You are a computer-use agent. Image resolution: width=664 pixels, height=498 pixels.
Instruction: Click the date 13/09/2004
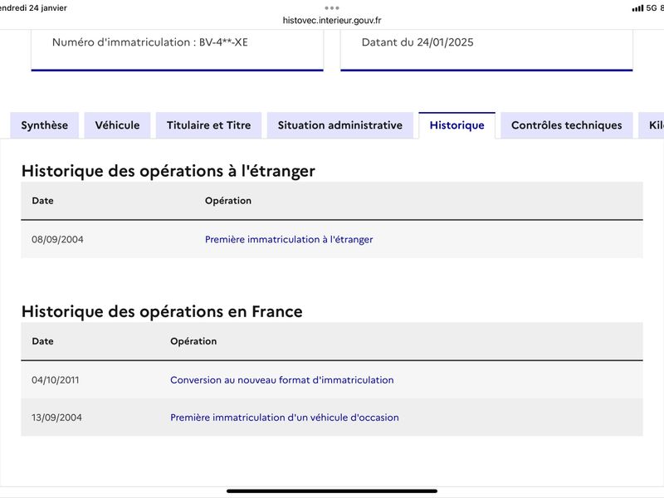56,417
